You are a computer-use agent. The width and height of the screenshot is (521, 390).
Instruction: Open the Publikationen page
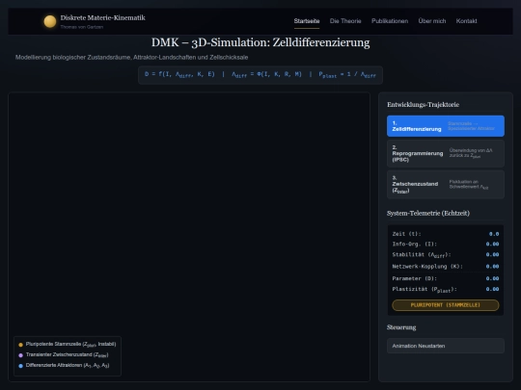coord(390,21)
